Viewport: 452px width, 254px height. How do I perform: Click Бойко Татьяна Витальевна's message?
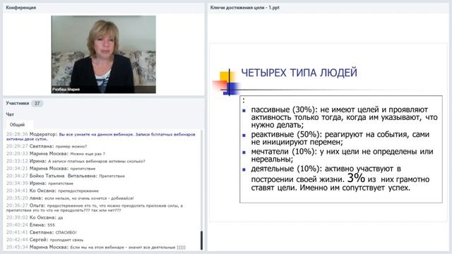point(66,176)
